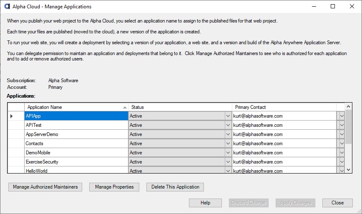Click the Primary Contact column header
The image size is (362, 214).
284,107
